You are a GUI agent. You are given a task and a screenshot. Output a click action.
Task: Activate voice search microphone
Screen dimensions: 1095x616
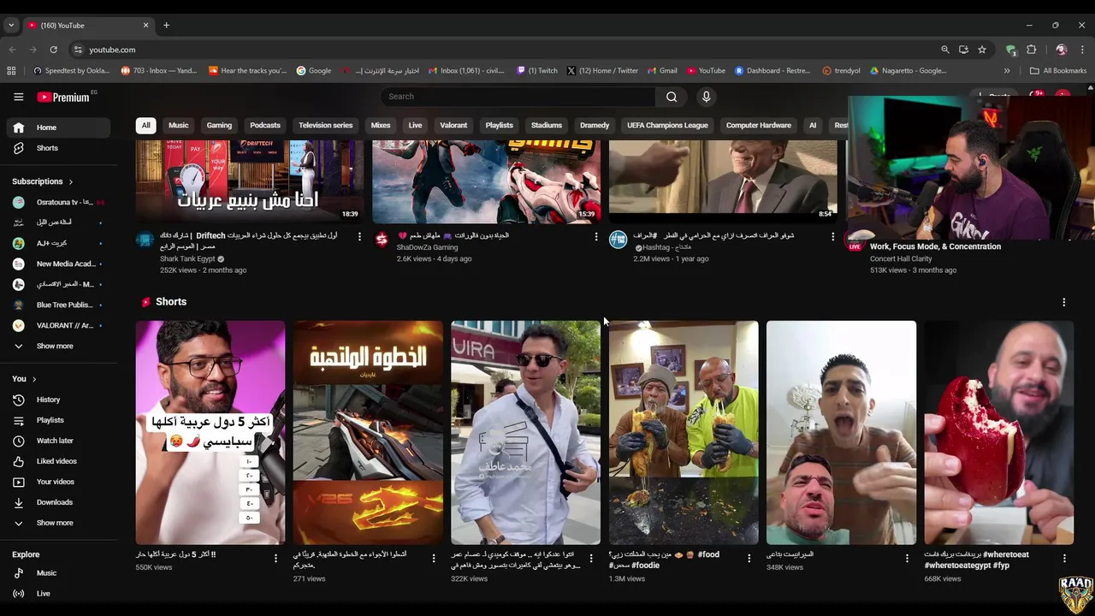click(x=706, y=97)
